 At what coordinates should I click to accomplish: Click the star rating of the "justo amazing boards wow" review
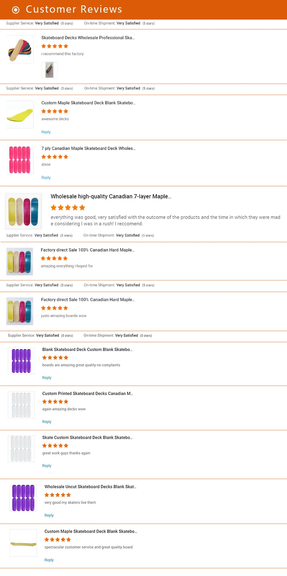point(54,308)
